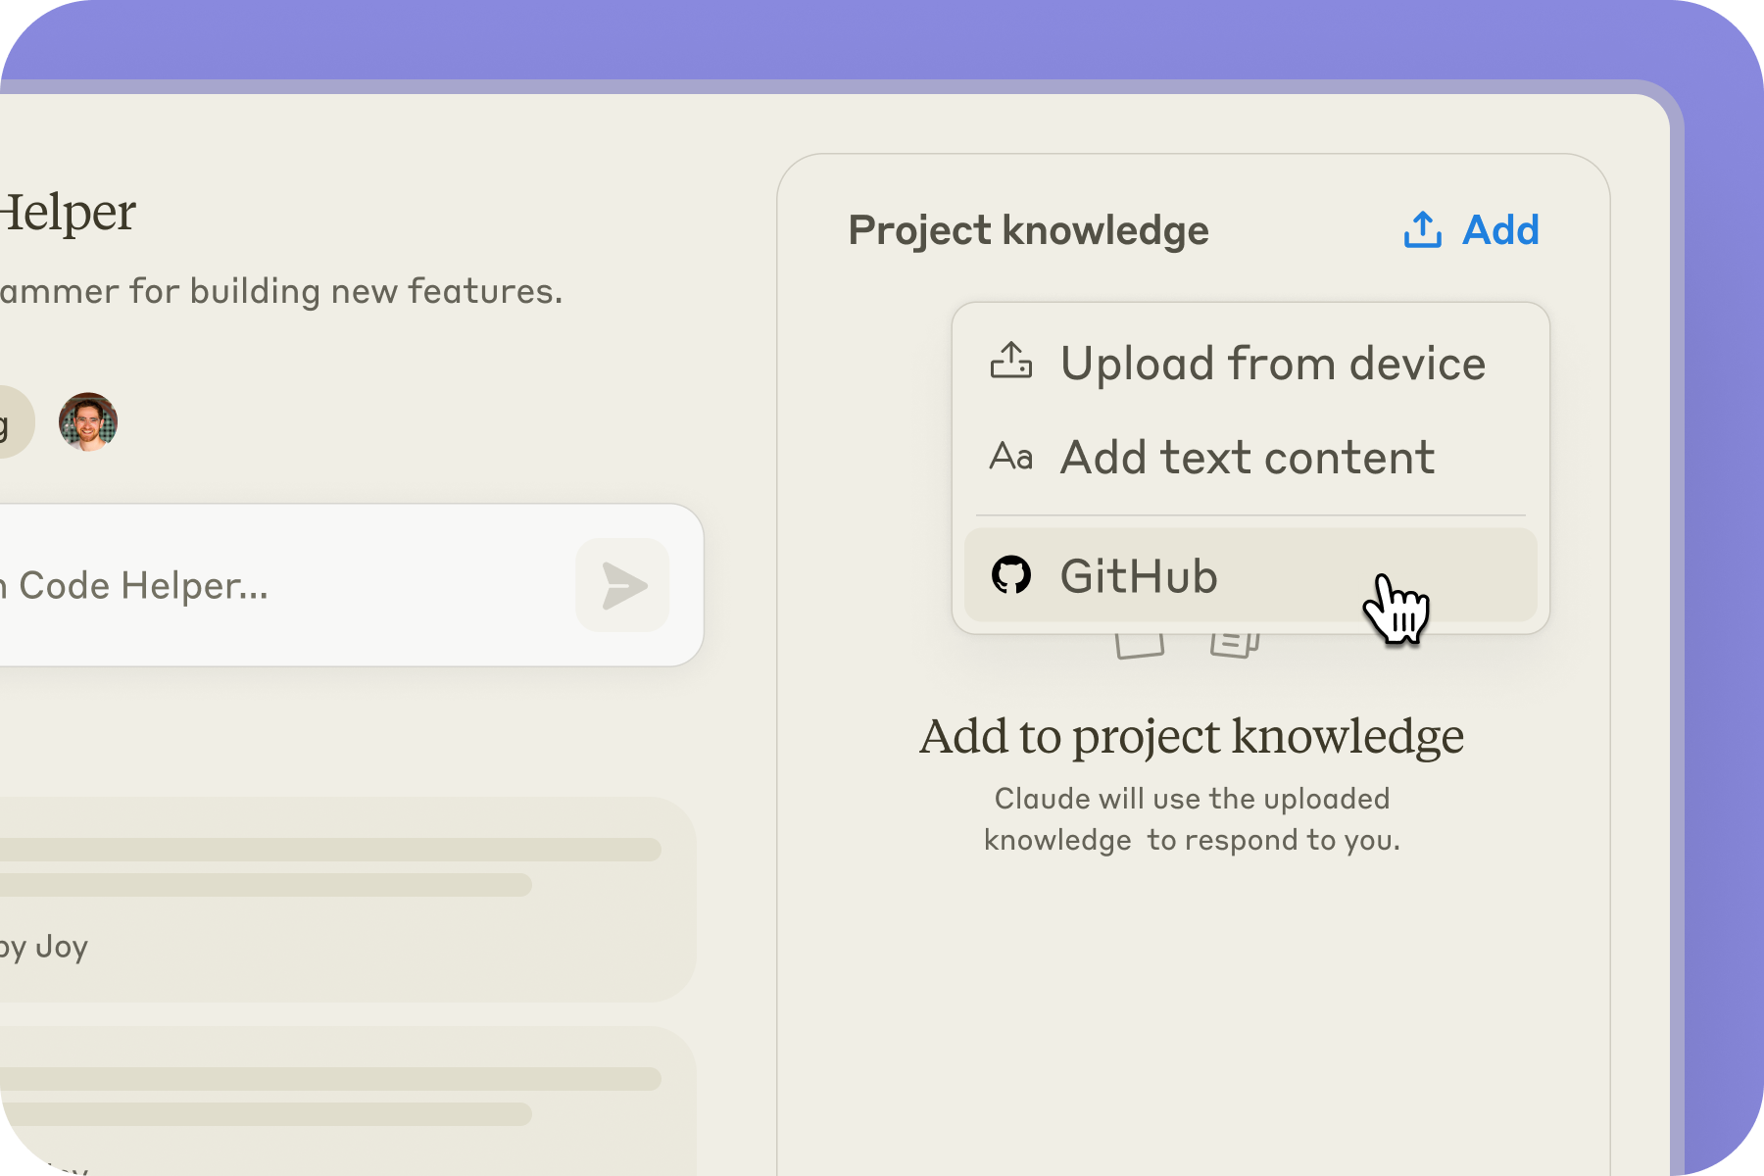Screen dimensions: 1764x1176
Task: Click the blue Add button
Action: pos(1499,230)
